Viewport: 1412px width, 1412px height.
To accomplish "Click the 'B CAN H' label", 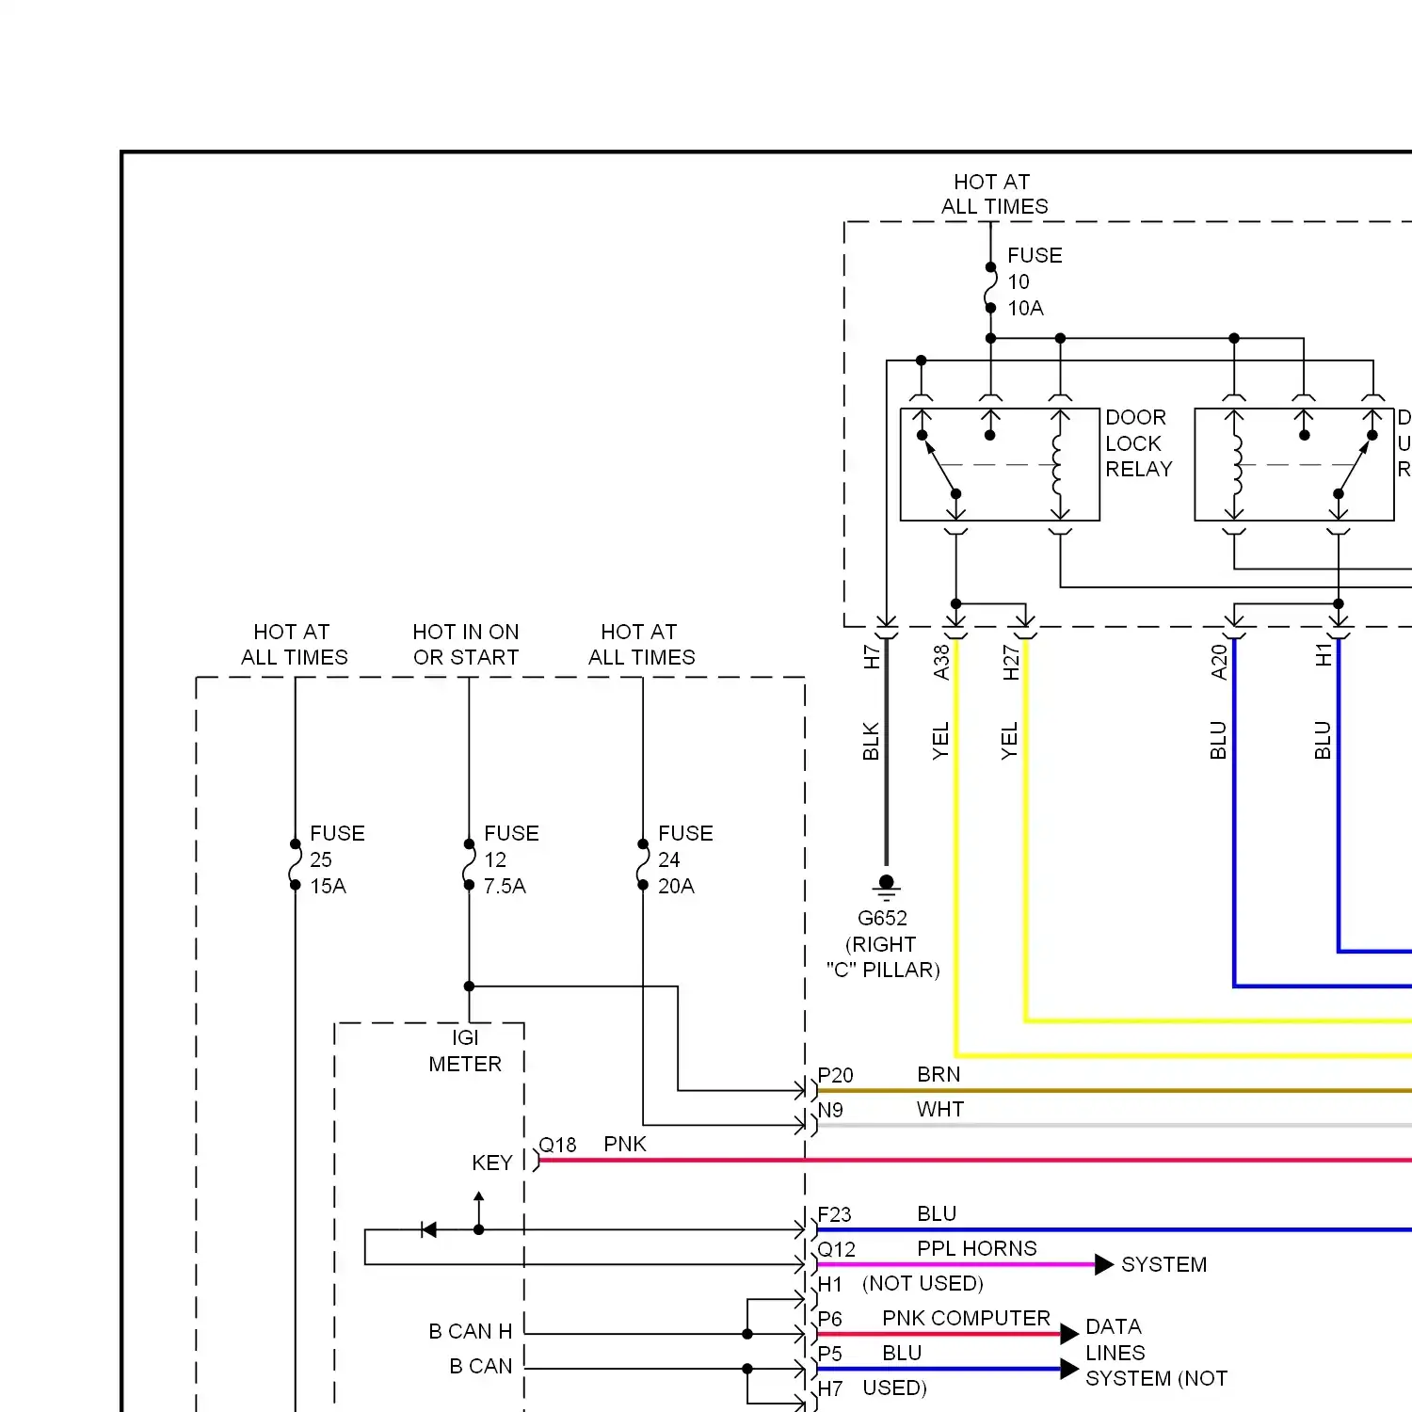I will click(471, 1331).
